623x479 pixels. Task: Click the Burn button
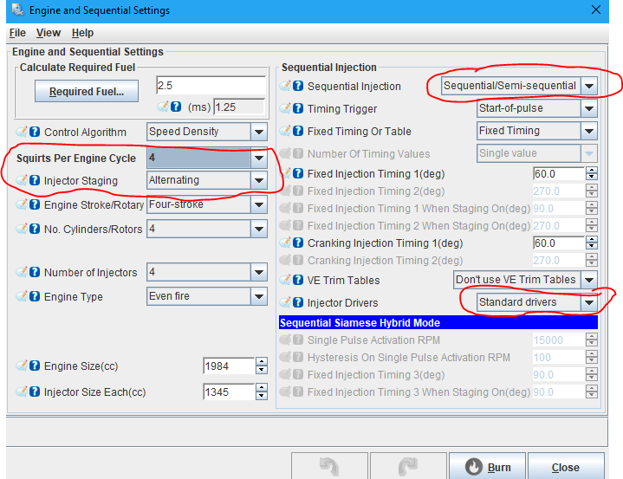[488, 468]
